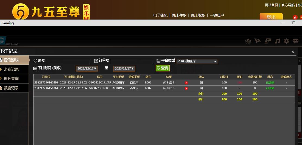The height and width of the screenshot is (145, 302).
Task: Expand the 平台类型 dropdown
Action: click(x=197, y=61)
